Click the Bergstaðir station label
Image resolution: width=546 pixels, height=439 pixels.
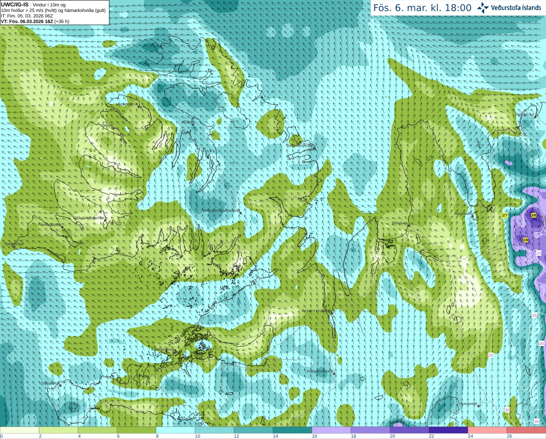(463, 214)
